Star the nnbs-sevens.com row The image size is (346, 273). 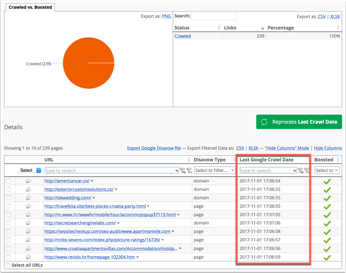pos(28,240)
